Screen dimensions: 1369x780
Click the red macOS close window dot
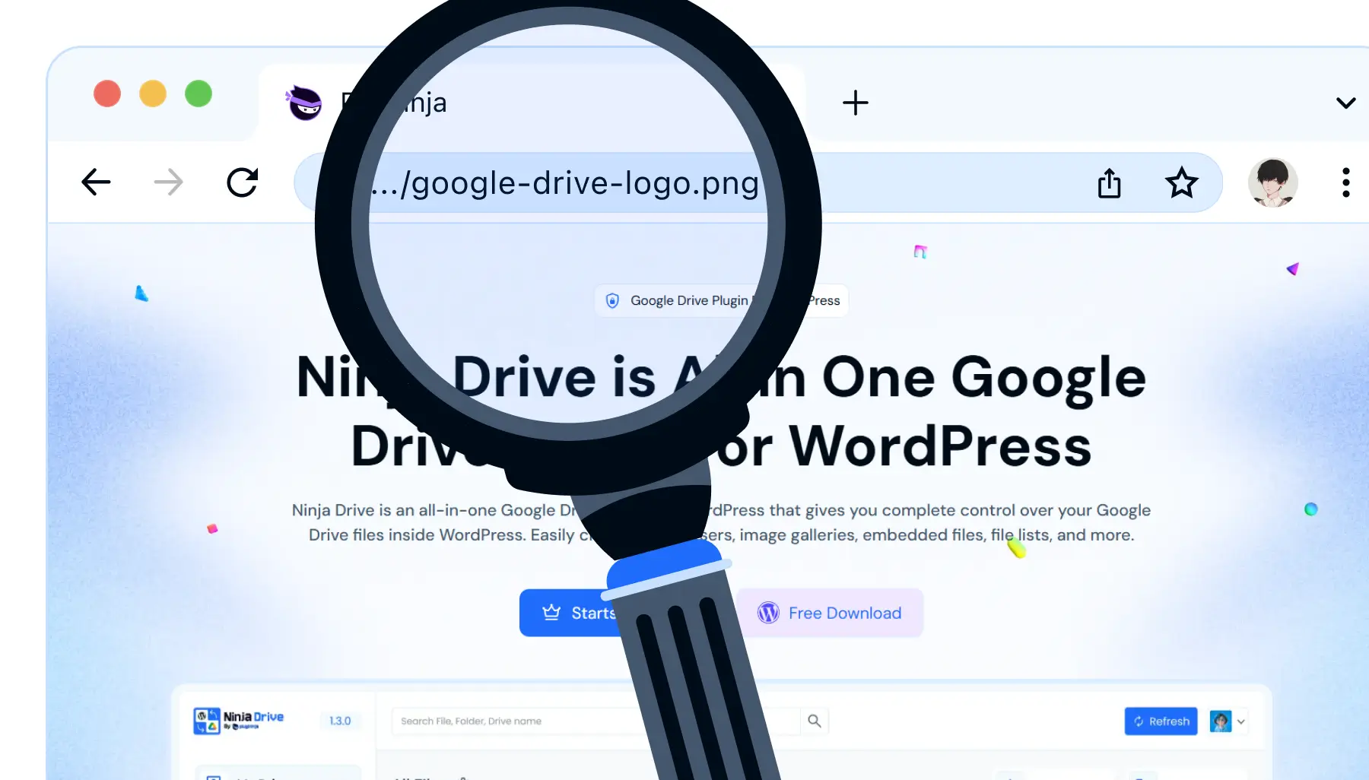point(107,94)
